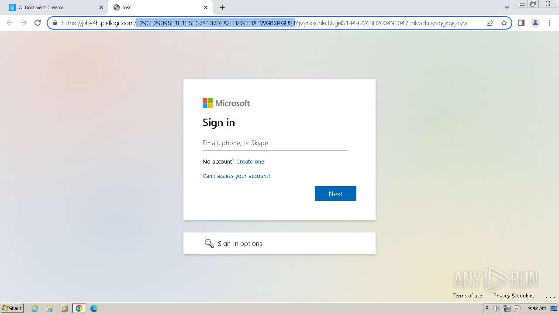Viewport: 559px width, 314px height.
Task: View site security lock info
Action: click(55, 23)
